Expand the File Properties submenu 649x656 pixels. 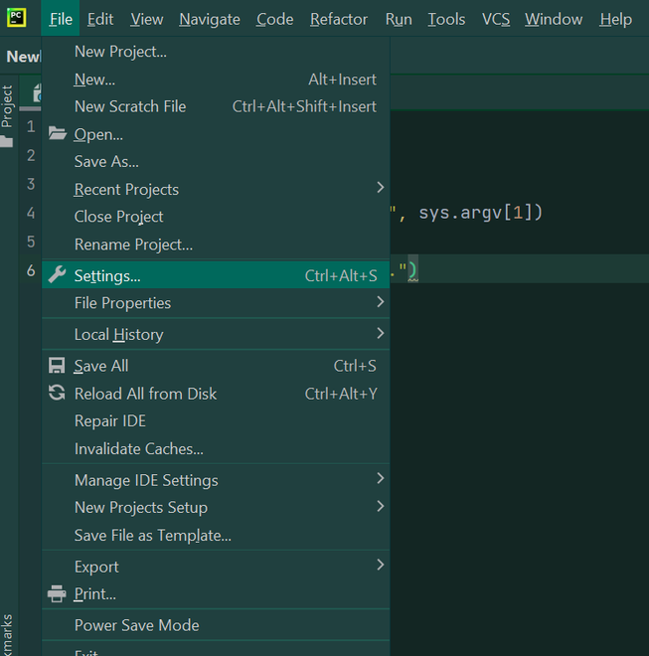pyautogui.click(x=122, y=303)
